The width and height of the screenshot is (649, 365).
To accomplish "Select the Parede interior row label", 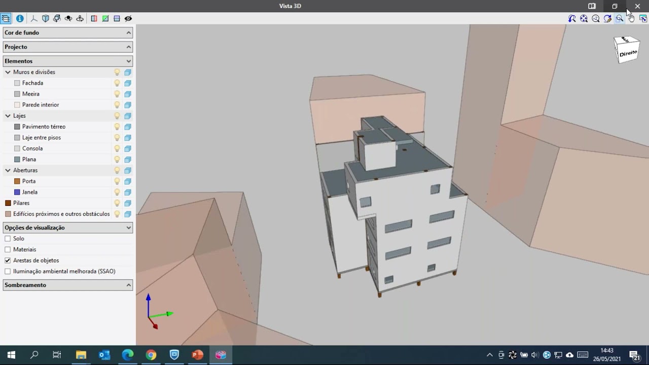I will [41, 105].
